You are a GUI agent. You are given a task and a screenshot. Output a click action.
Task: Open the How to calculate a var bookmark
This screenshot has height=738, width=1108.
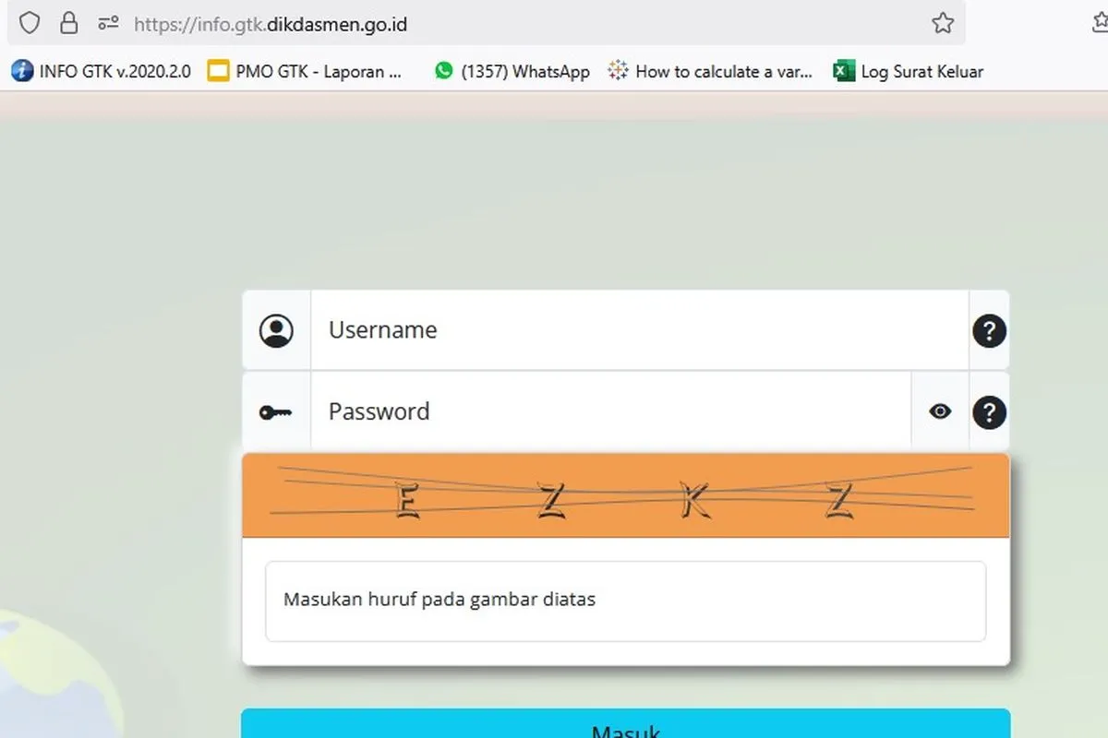coord(716,71)
